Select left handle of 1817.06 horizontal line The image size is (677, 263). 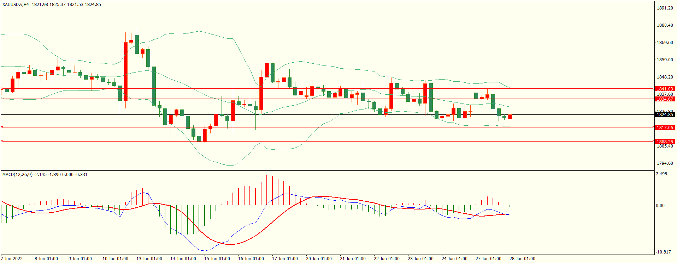tap(2, 127)
